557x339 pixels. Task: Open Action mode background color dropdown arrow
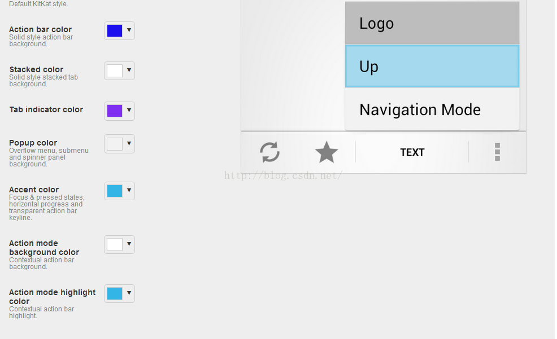pos(129,244)
